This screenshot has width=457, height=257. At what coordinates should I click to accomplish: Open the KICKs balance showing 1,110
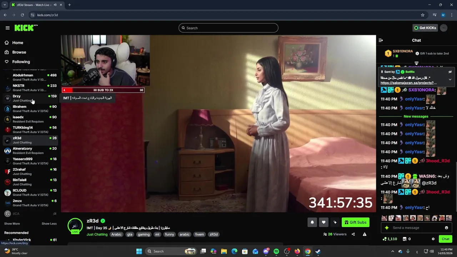click(x=390, y=239)
